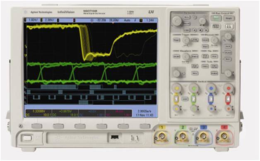Tap the illuminated green Run/Stop key

[216, 18]
